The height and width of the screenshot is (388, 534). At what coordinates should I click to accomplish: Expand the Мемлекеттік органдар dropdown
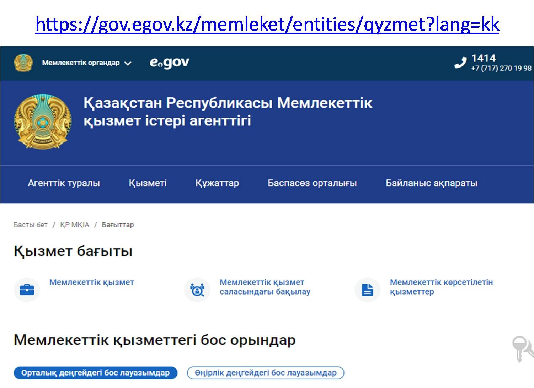[x=81, y=63]
